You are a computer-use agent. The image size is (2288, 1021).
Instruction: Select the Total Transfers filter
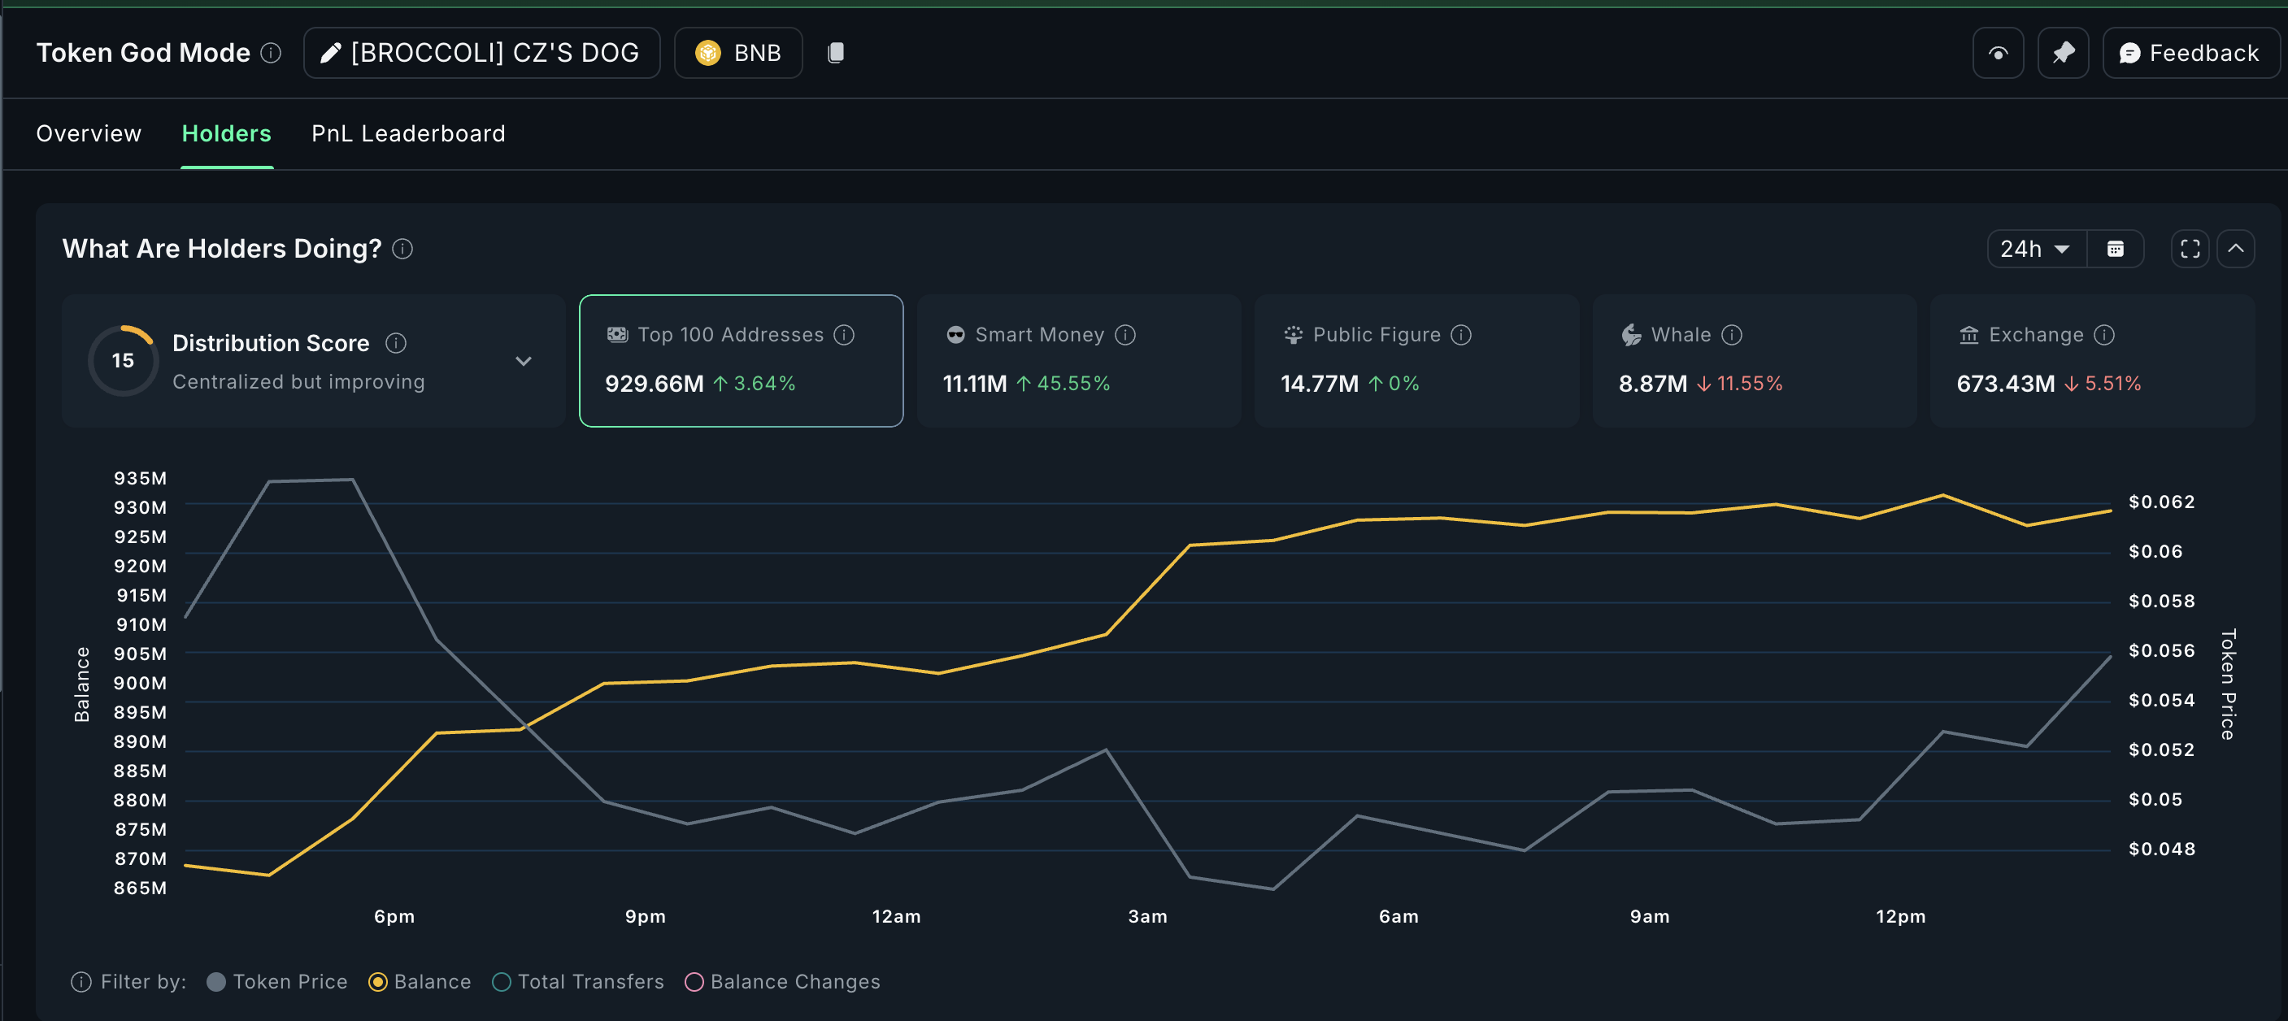click(502, 982)
